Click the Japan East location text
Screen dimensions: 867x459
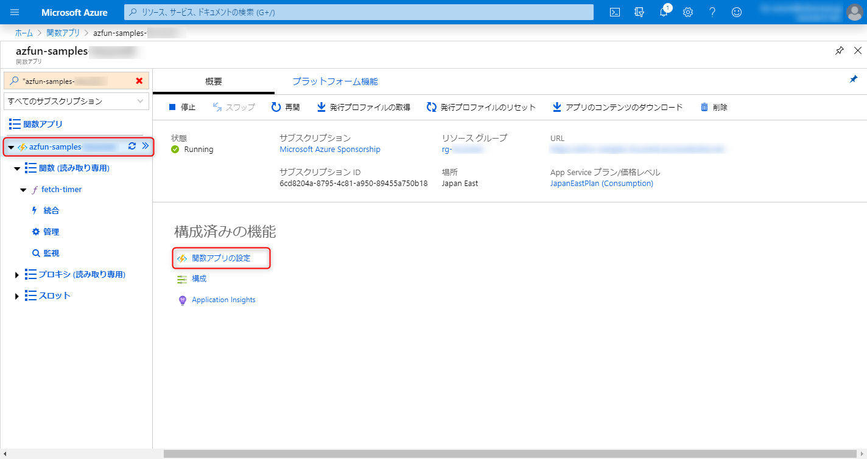[x=460, y=183]
